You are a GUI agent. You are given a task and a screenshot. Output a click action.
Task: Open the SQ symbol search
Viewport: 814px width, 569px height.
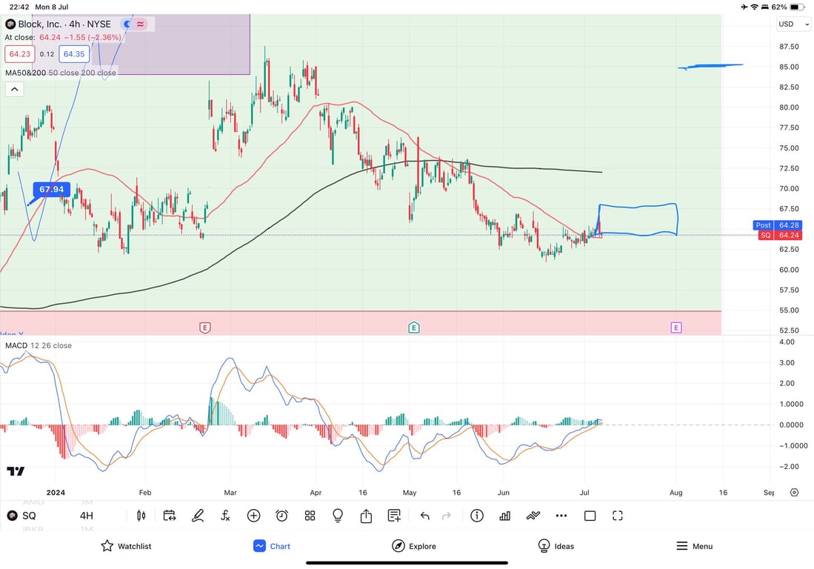[x=21, y=516]
